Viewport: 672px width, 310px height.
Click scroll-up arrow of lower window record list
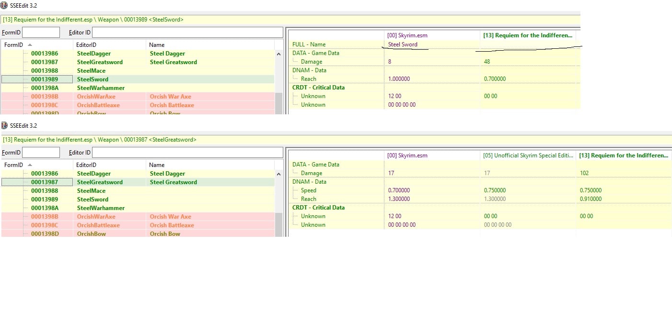(x=278, y=174)
